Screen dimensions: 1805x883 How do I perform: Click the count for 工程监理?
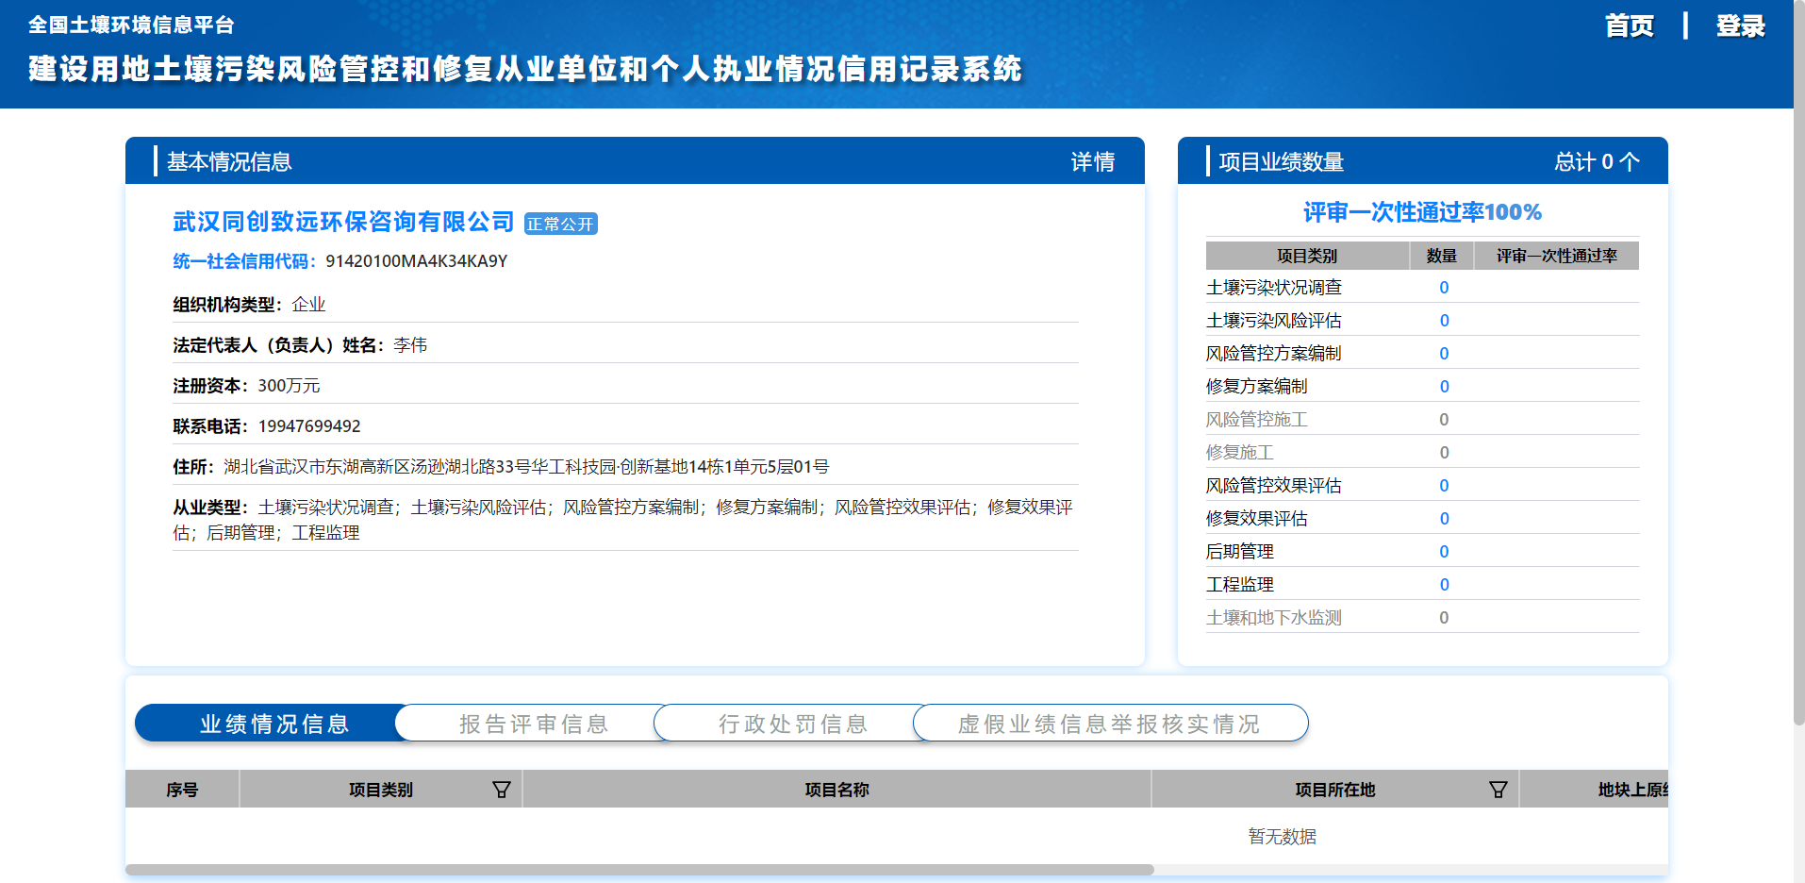pyautogui.click(x=1444, y=585)
